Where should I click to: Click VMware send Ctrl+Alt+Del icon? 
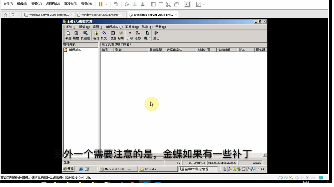click(116, 4)
